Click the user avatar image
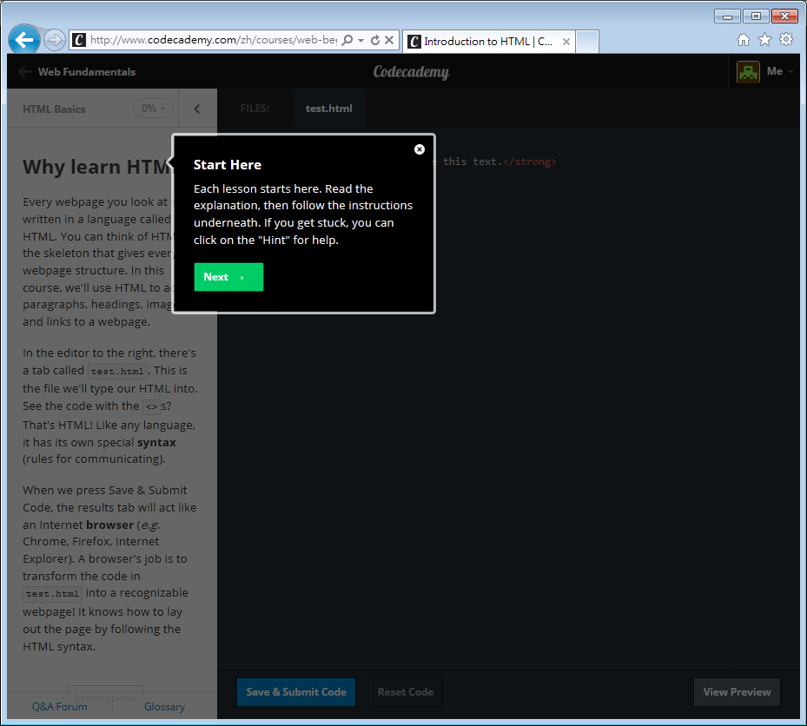The height and width of the screenshot is (726, 807). point(748,72)
